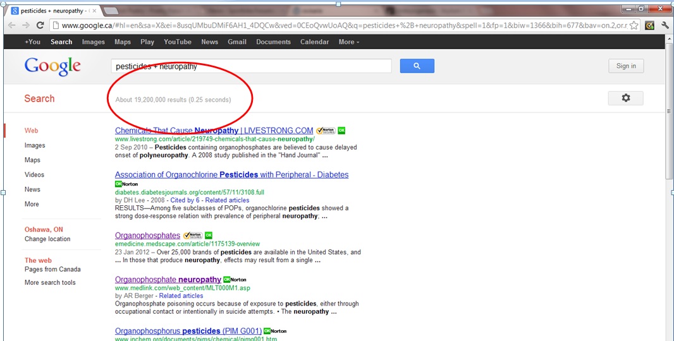Screen dimensions: 674x341
Task: Click the Google logo
Action: click(52, 66)
